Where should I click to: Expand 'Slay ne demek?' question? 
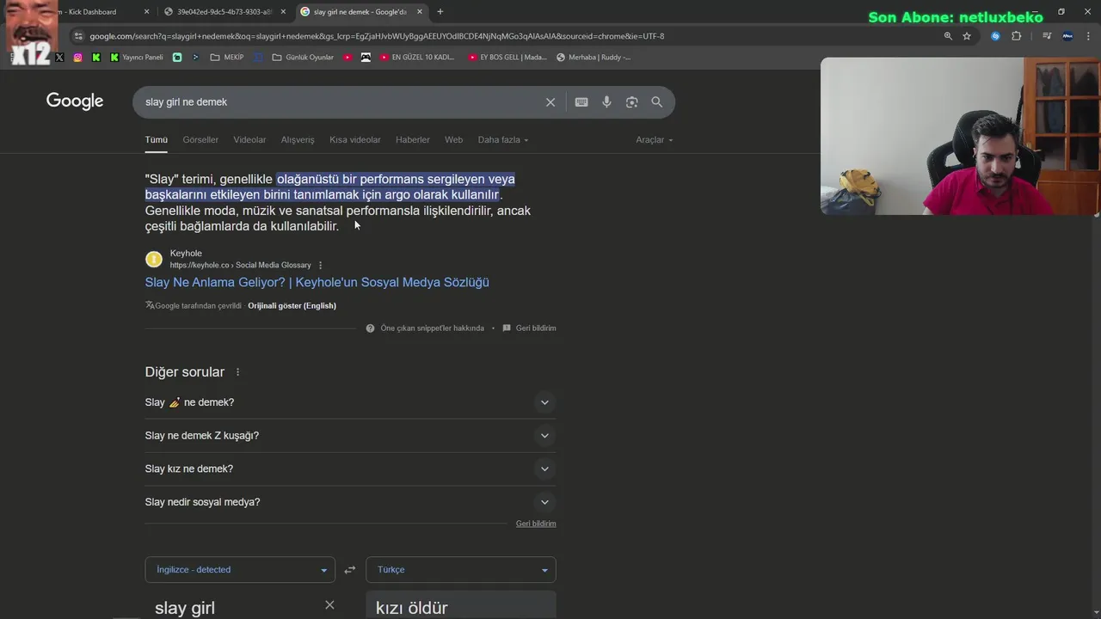pos(350,402)
